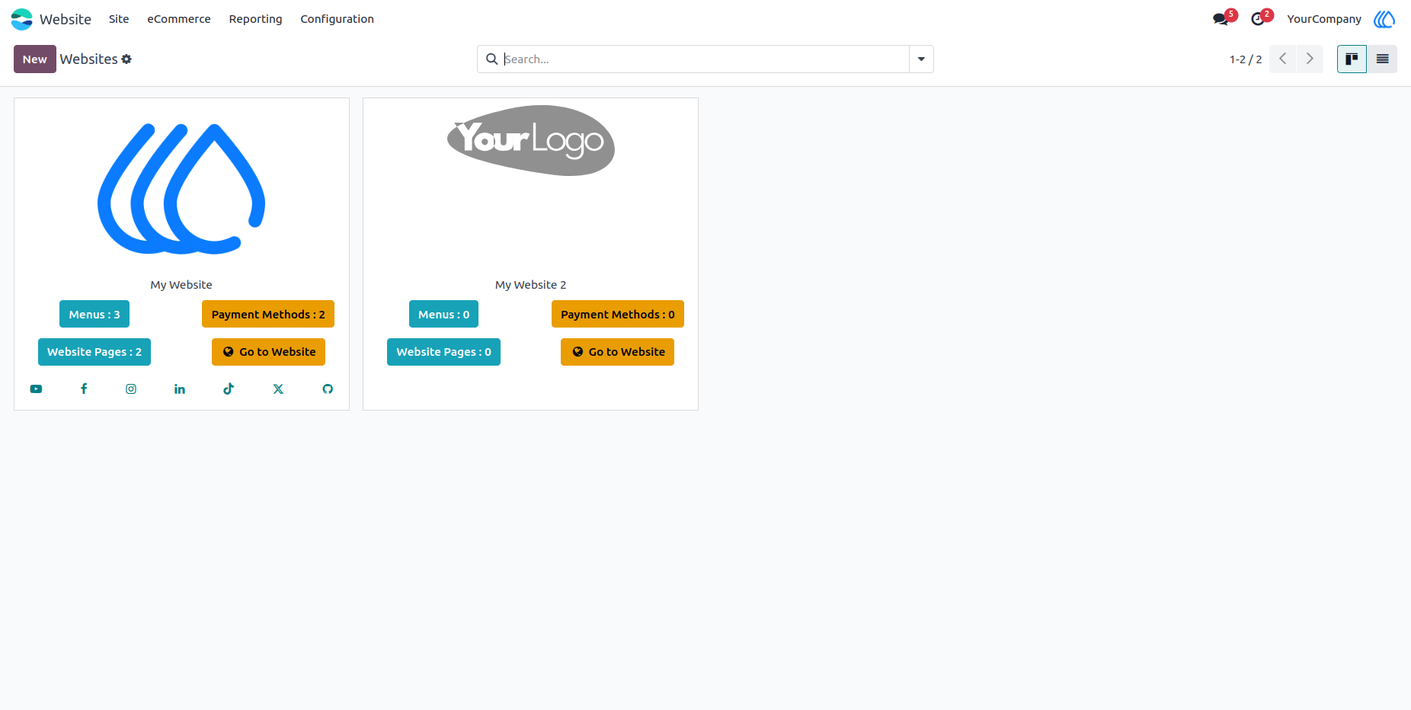Click the Website app title
This screenshot has width=1411, height=710.
pos(66,19)
